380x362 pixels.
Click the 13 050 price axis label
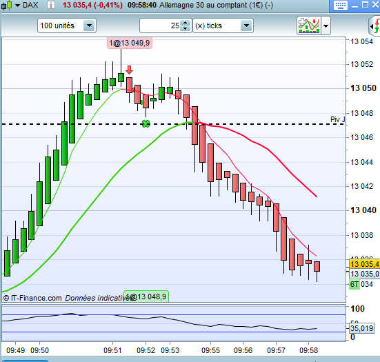coord(363,88)
